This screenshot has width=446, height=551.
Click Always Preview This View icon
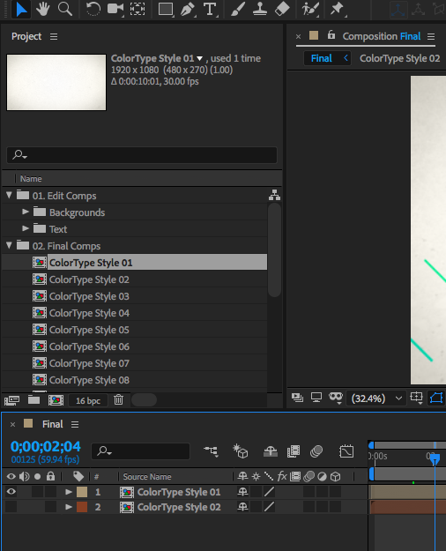[x=297, y=398]
